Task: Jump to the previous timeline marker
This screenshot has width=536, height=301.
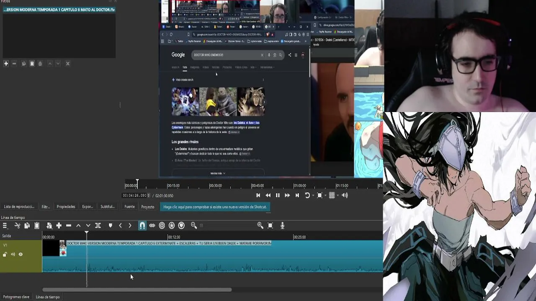Action: 120,226
